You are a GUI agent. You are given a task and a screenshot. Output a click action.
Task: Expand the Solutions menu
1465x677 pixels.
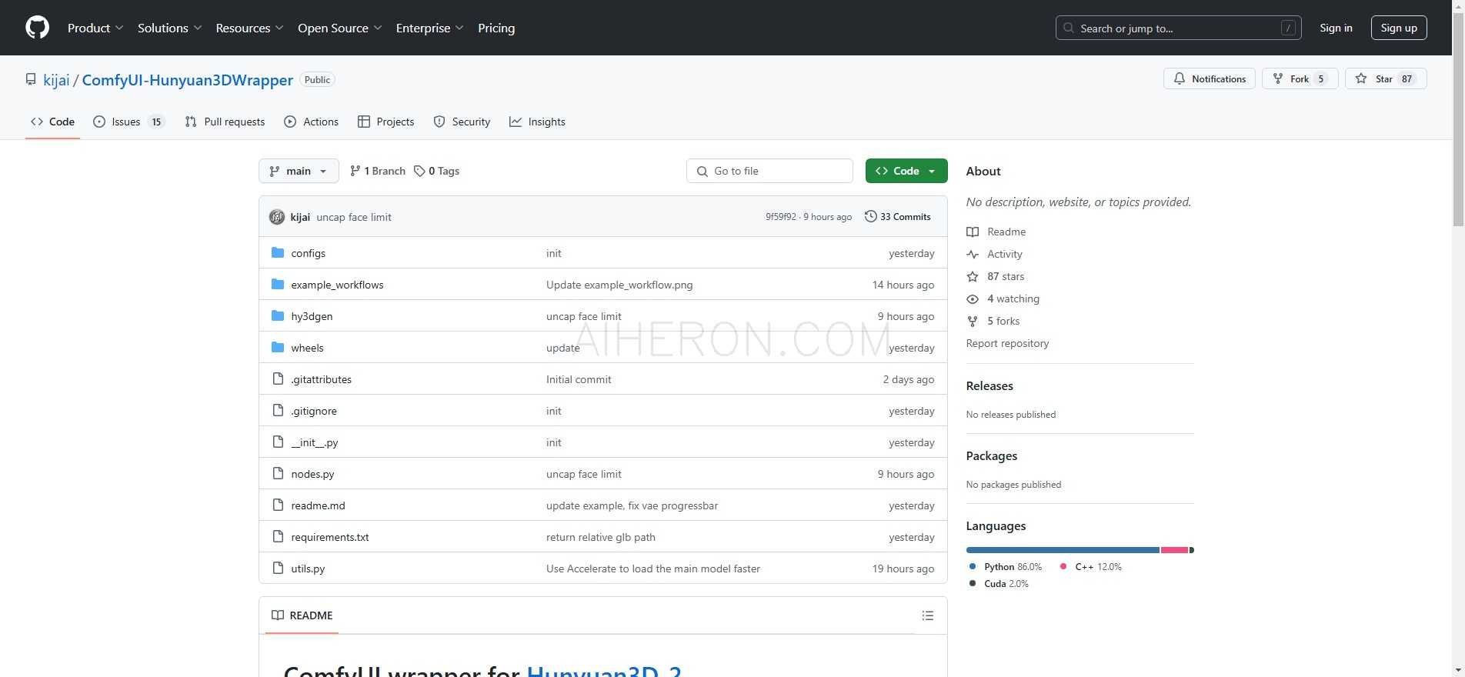coord(169,28)
